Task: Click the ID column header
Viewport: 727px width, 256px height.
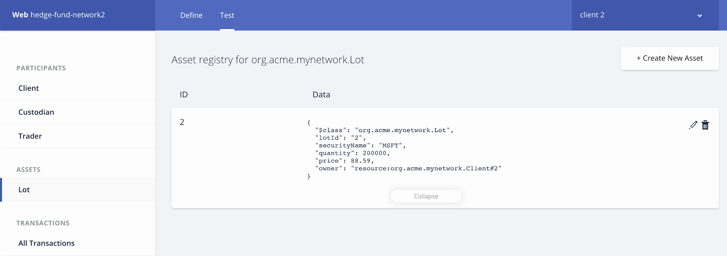Action: (x=184, y=94)
